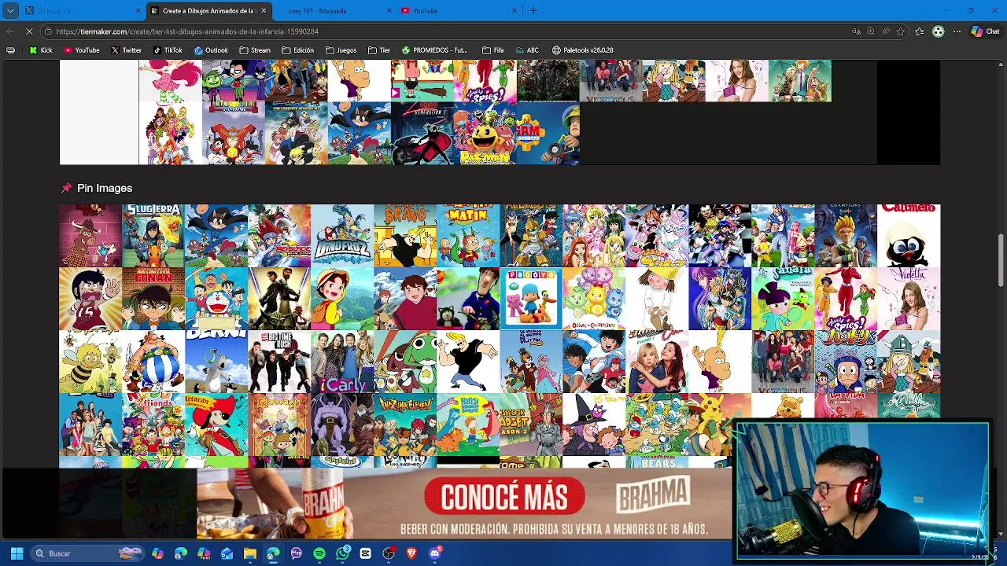Stop the page loading
Screen dimensions: 1007x566
pyautogui.click(x=29, y=31)
